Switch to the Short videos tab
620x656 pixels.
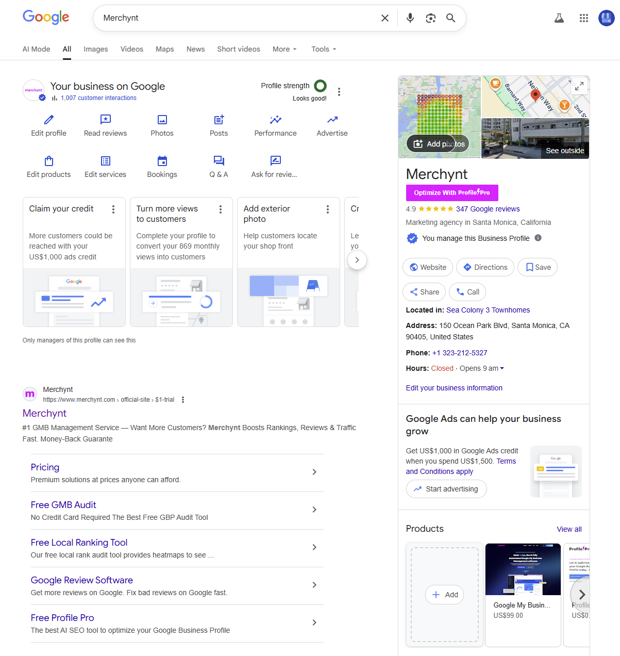pyautogui.click(x=239, y=49)
